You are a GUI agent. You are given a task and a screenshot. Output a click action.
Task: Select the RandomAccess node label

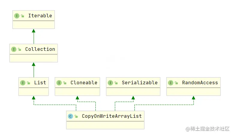click(200, 83)
